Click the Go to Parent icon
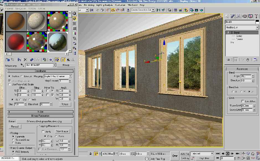 pos(68,60)
